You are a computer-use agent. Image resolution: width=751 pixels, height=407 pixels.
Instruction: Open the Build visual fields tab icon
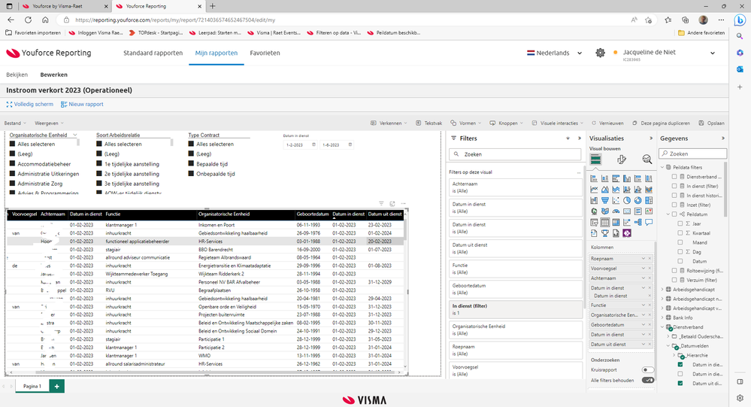coord(595,159)
